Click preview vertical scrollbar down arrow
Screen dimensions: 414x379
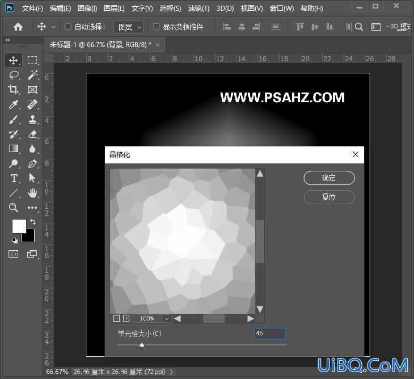coord(260,309)
